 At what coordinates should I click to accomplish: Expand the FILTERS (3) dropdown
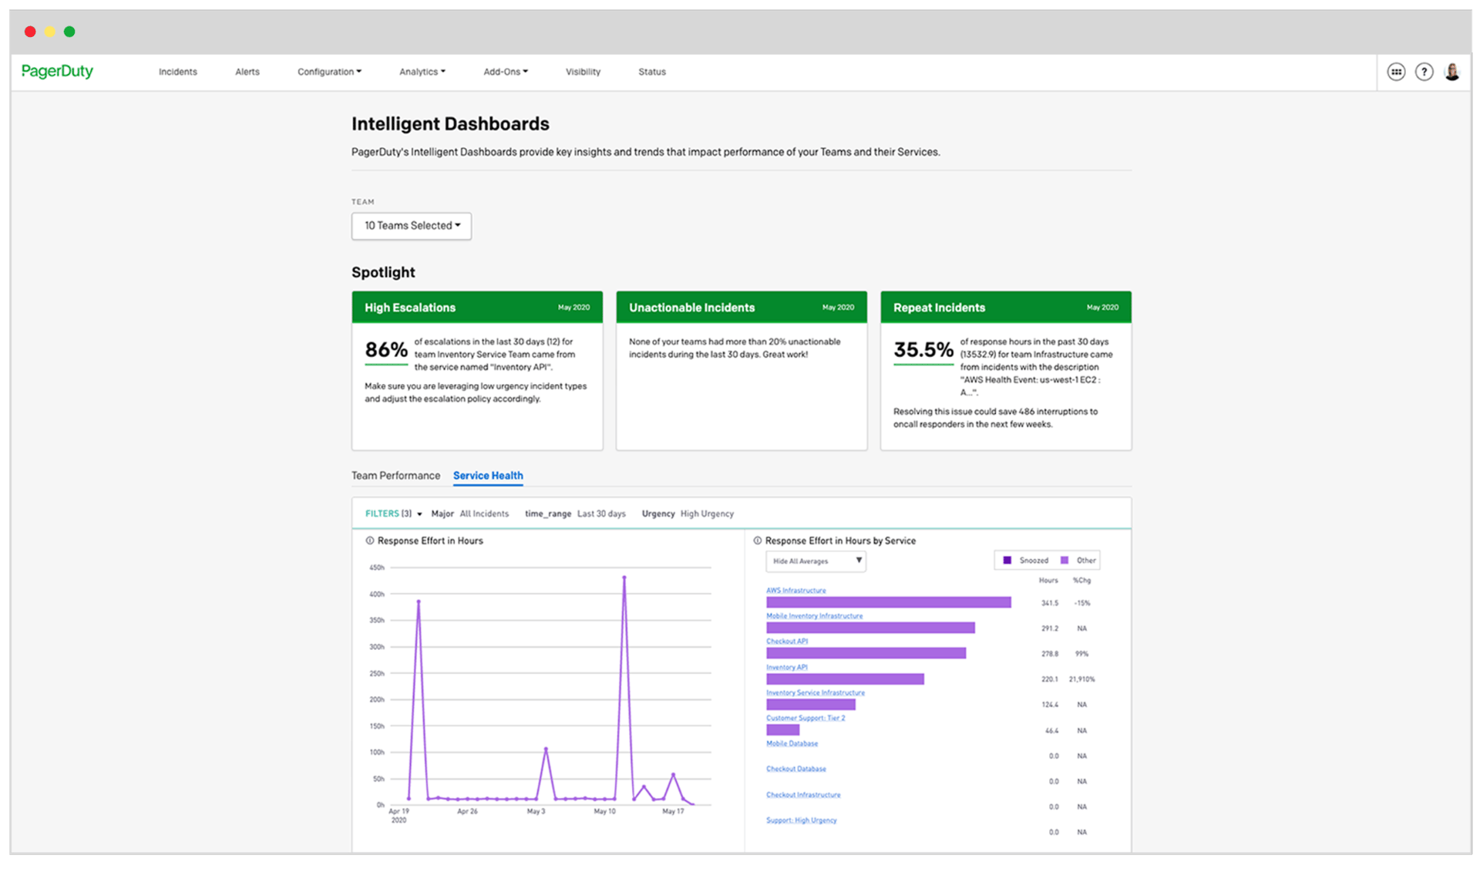393,513
